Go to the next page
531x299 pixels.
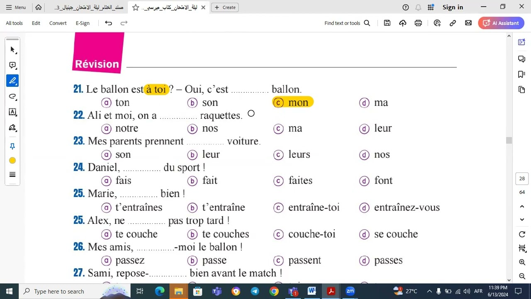click(x=522, y=220)
